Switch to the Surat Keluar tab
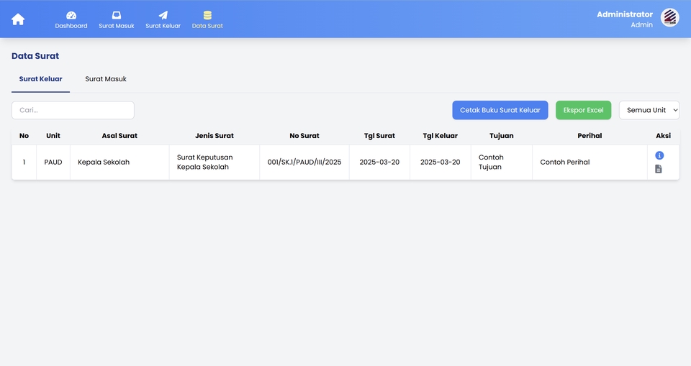This screenshot has height=366, width=691. point(40,79)
